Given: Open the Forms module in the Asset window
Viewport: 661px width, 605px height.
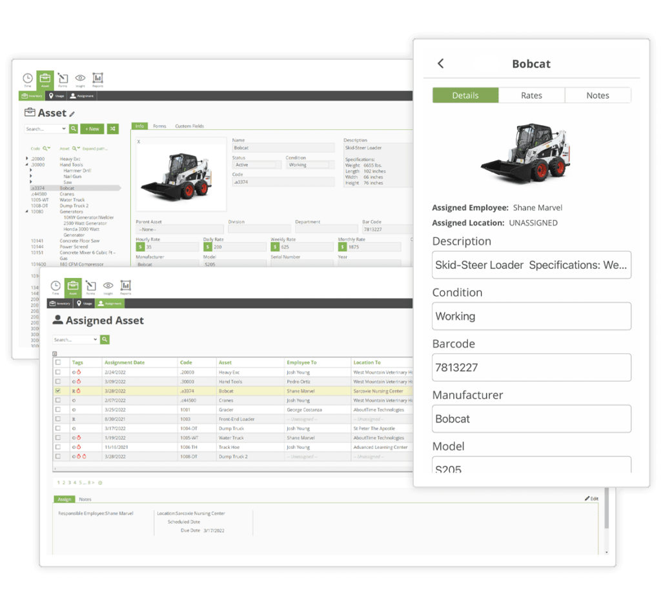Looking at the screenshot, I should (x=63, y=79).
